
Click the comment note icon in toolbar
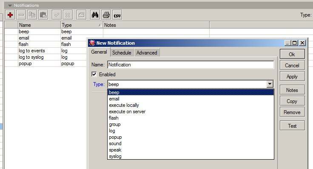pos(82,15)
